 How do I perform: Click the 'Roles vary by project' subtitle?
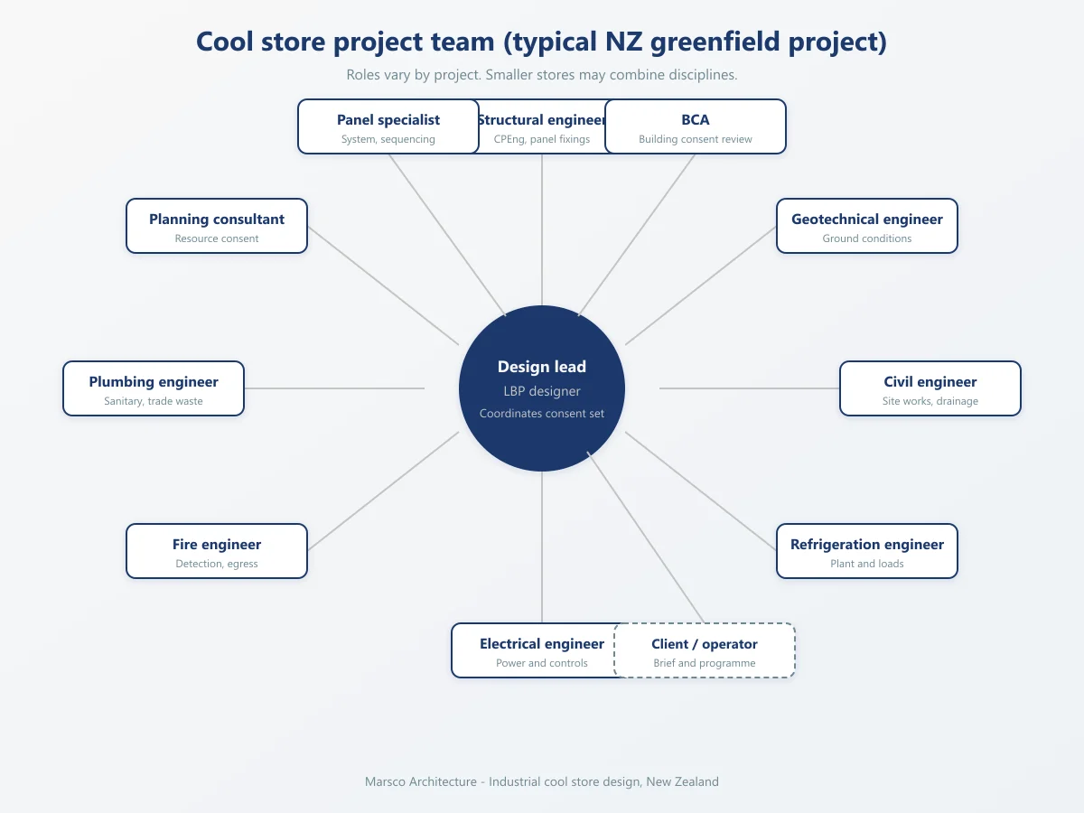(x=542, y=75)
